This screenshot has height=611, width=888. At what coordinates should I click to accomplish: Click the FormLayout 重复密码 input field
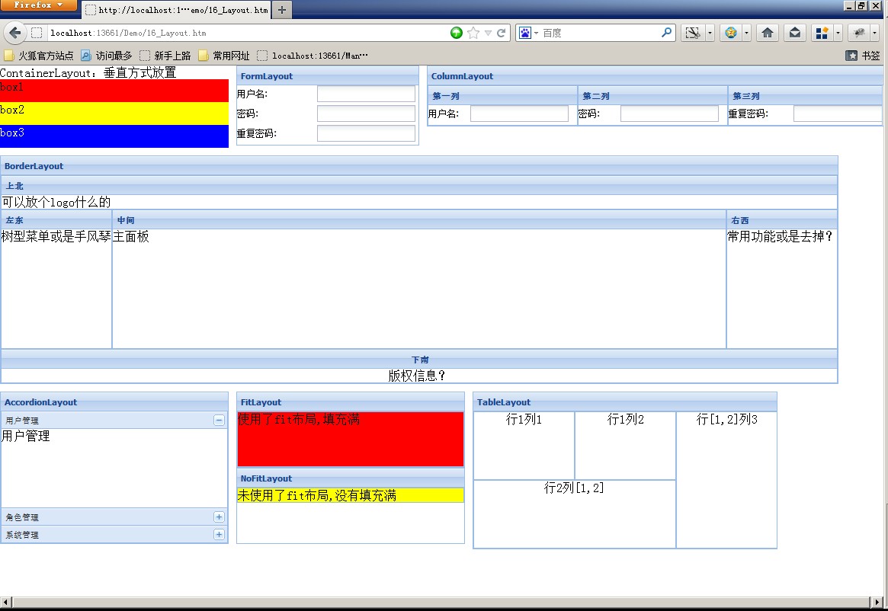pos(366,133)
